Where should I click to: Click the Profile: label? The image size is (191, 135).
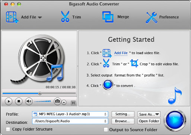[x=12, y=114]
